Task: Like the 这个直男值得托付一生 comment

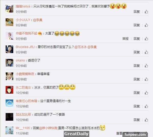Action: click(x=146, y=106)
